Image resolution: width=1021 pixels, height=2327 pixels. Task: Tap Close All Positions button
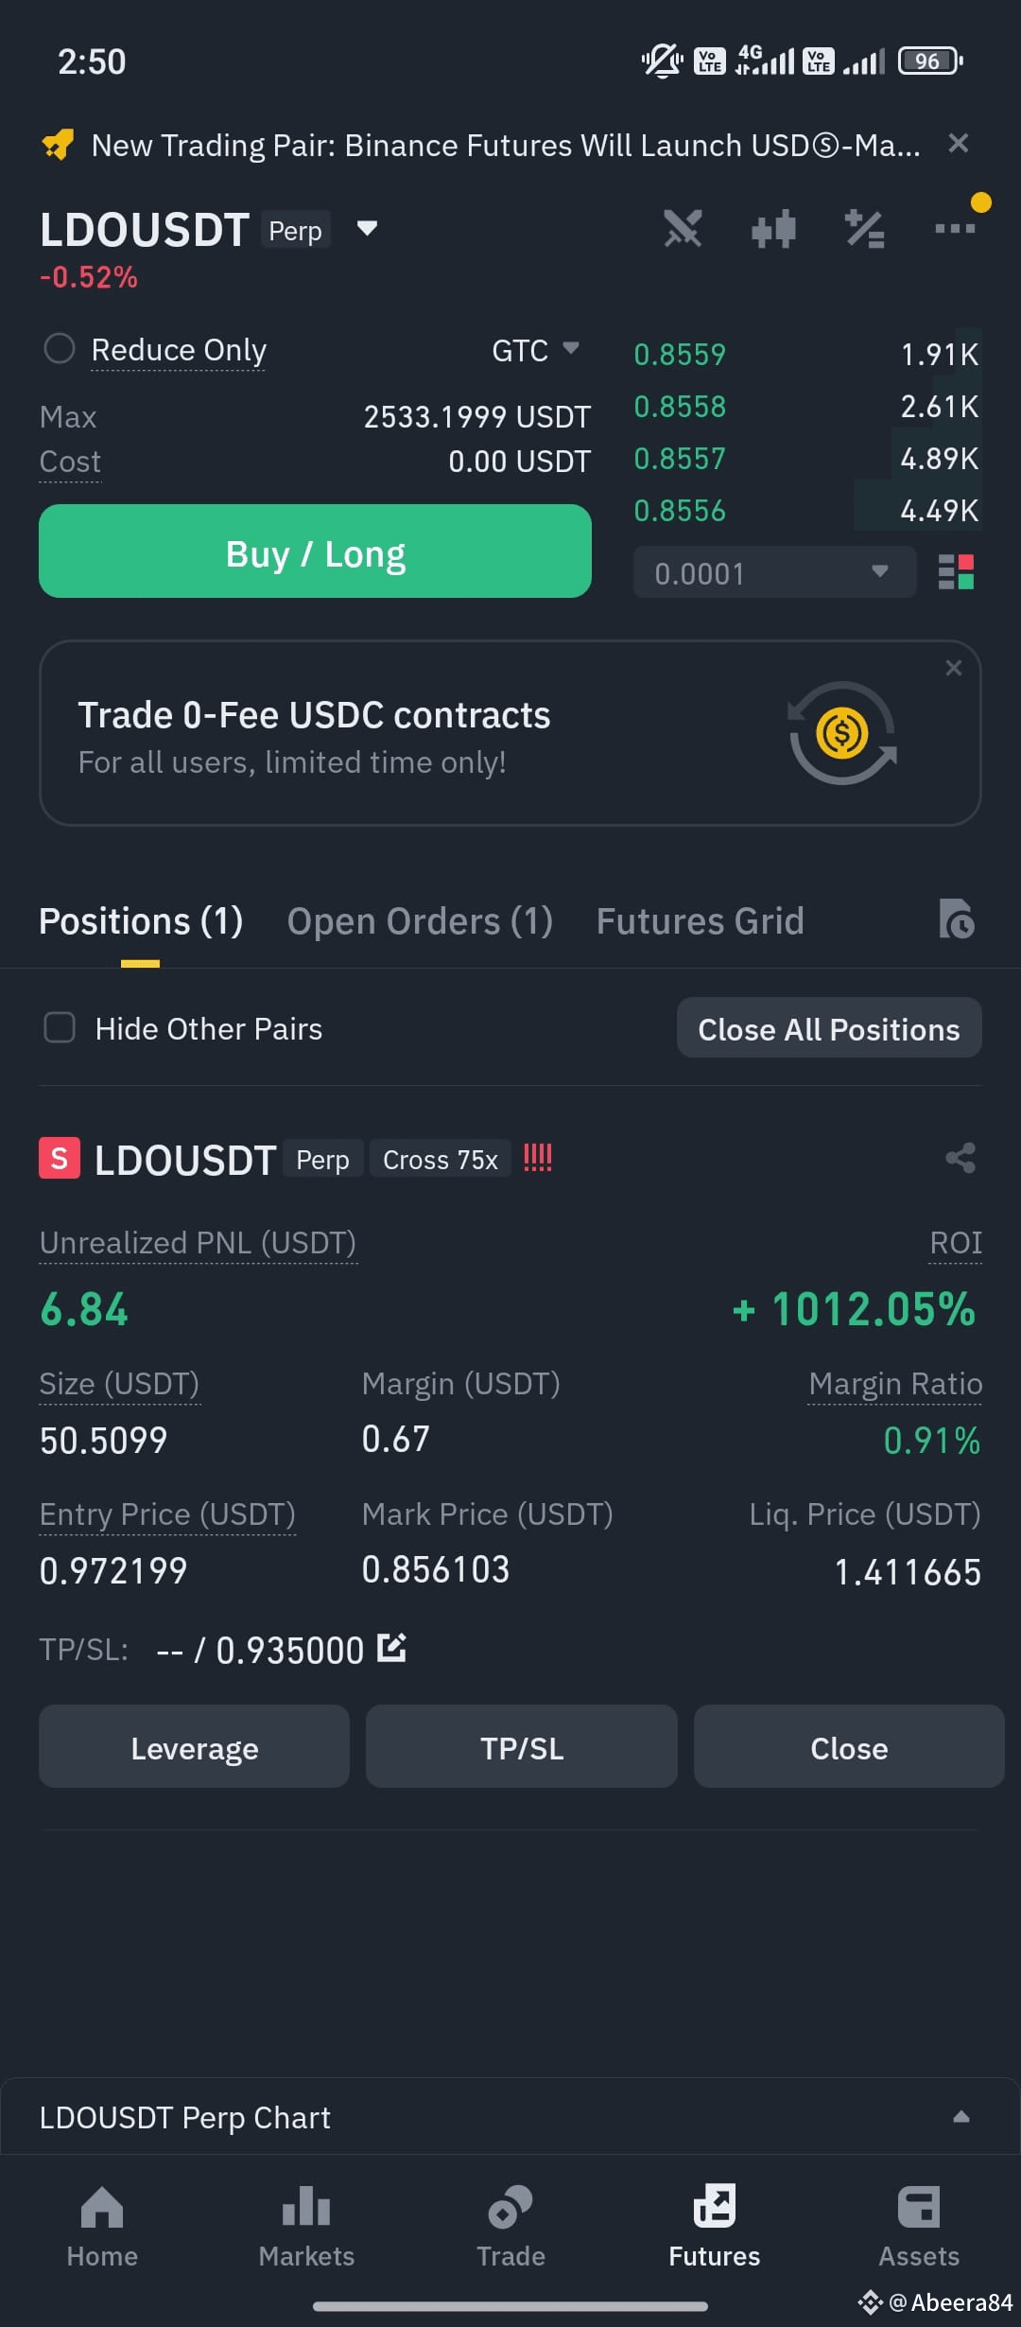click(829, 1028)
